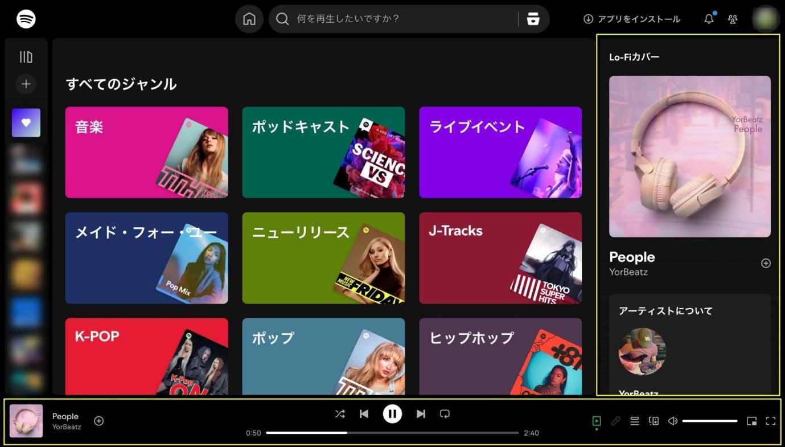Click the すべてのジャンル heading
Screen dimensions: 785x447
coord(121,84)
